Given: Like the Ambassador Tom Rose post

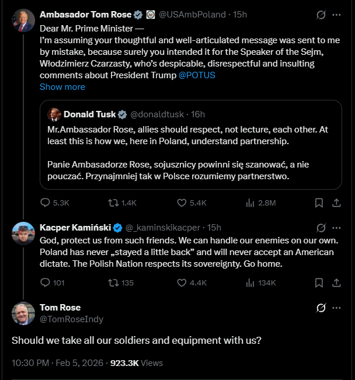Looking at the screenshot, I should coord(182,203).
